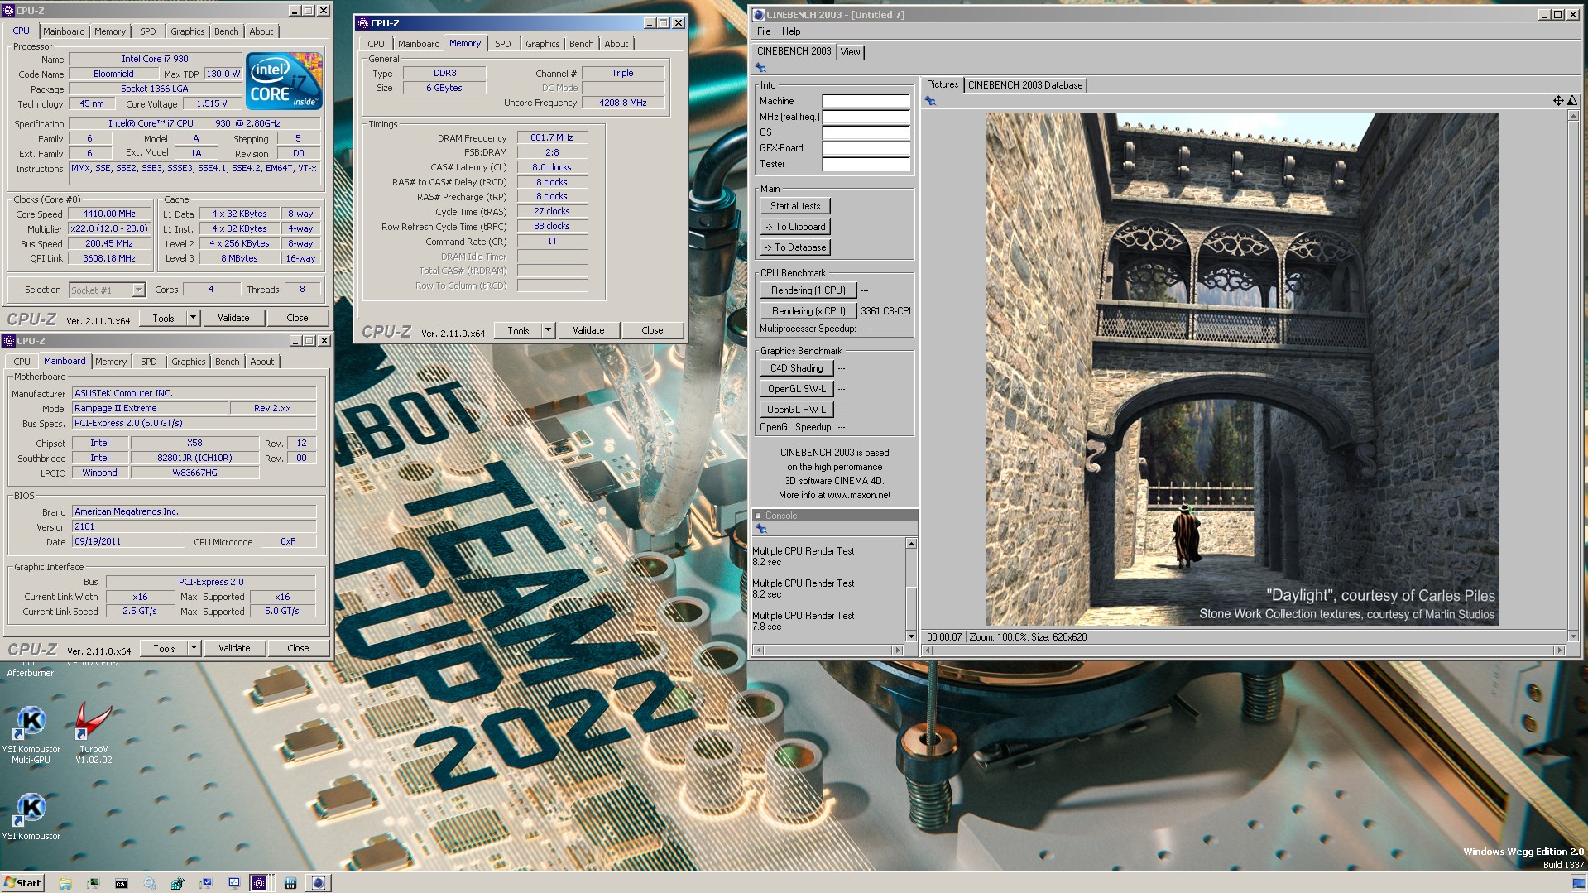
Task: Focus the Tester input field
Action: point(866,164)
